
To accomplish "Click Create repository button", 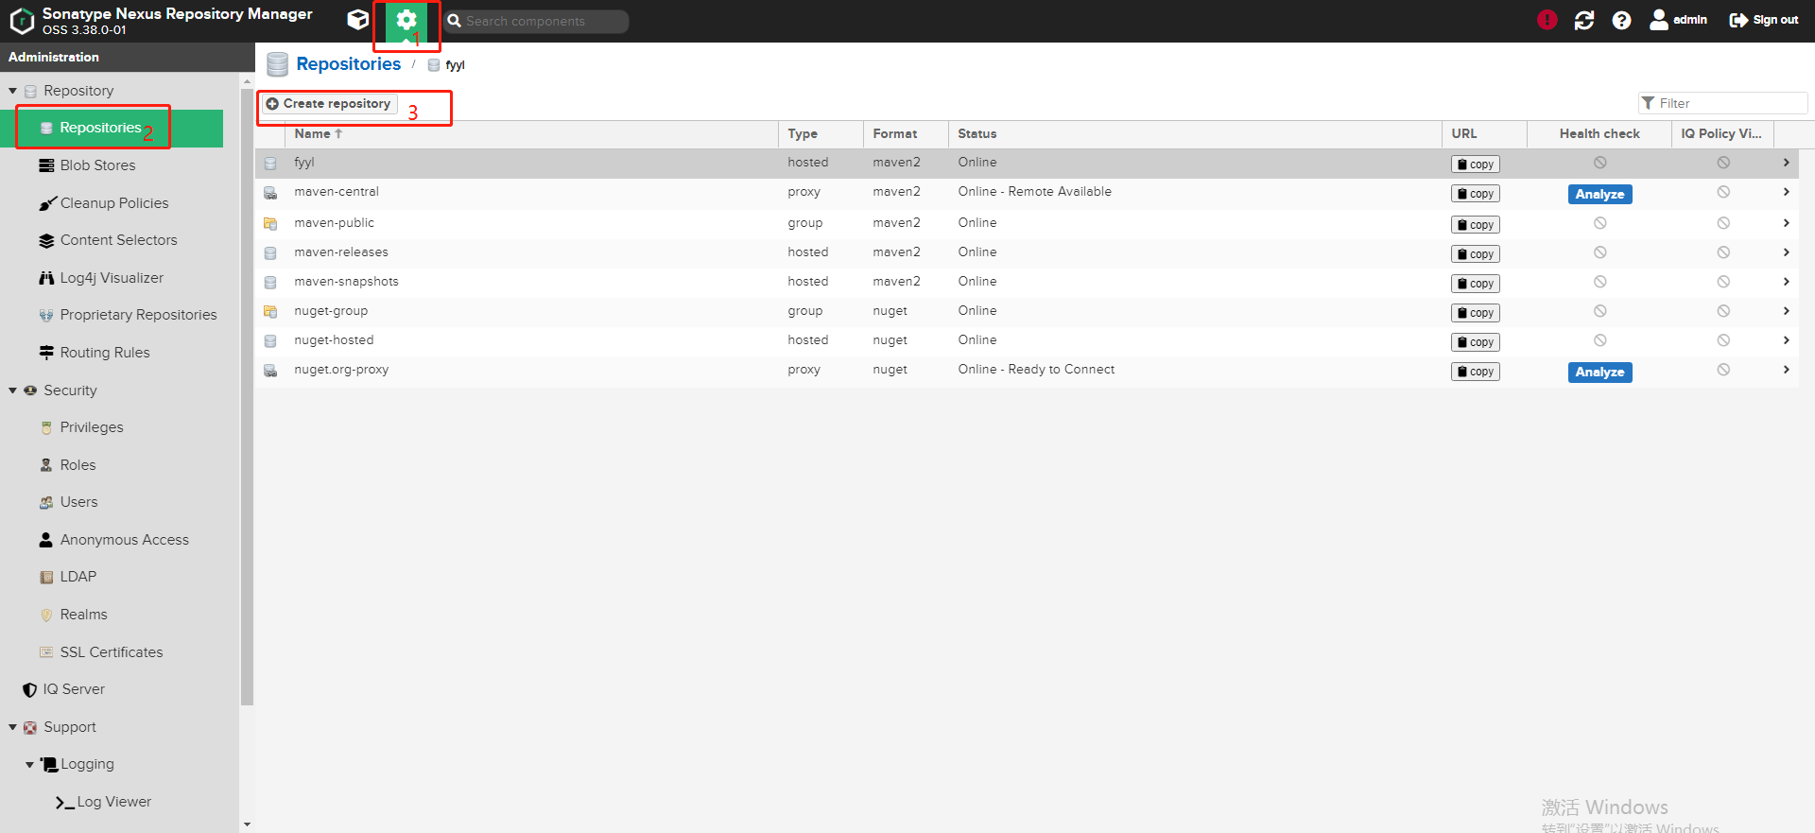I will (329, 104).
